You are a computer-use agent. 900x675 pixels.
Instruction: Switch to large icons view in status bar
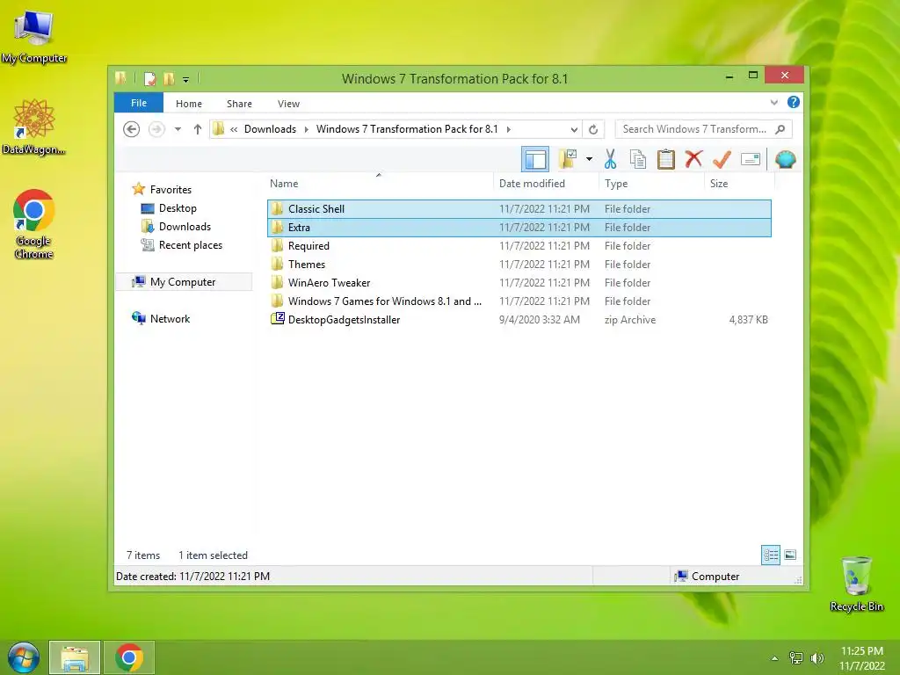pos(790,555)
